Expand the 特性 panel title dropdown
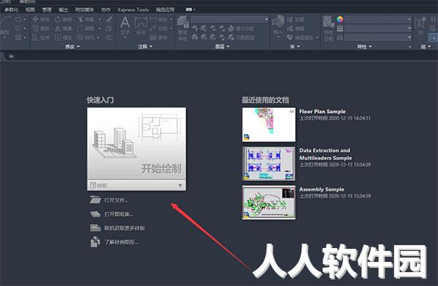The height and width of the screenshot is (286, 438). [364, 47]
